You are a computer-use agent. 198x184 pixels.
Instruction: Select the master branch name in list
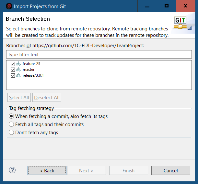pyautogui.click(x=29, y=70)
